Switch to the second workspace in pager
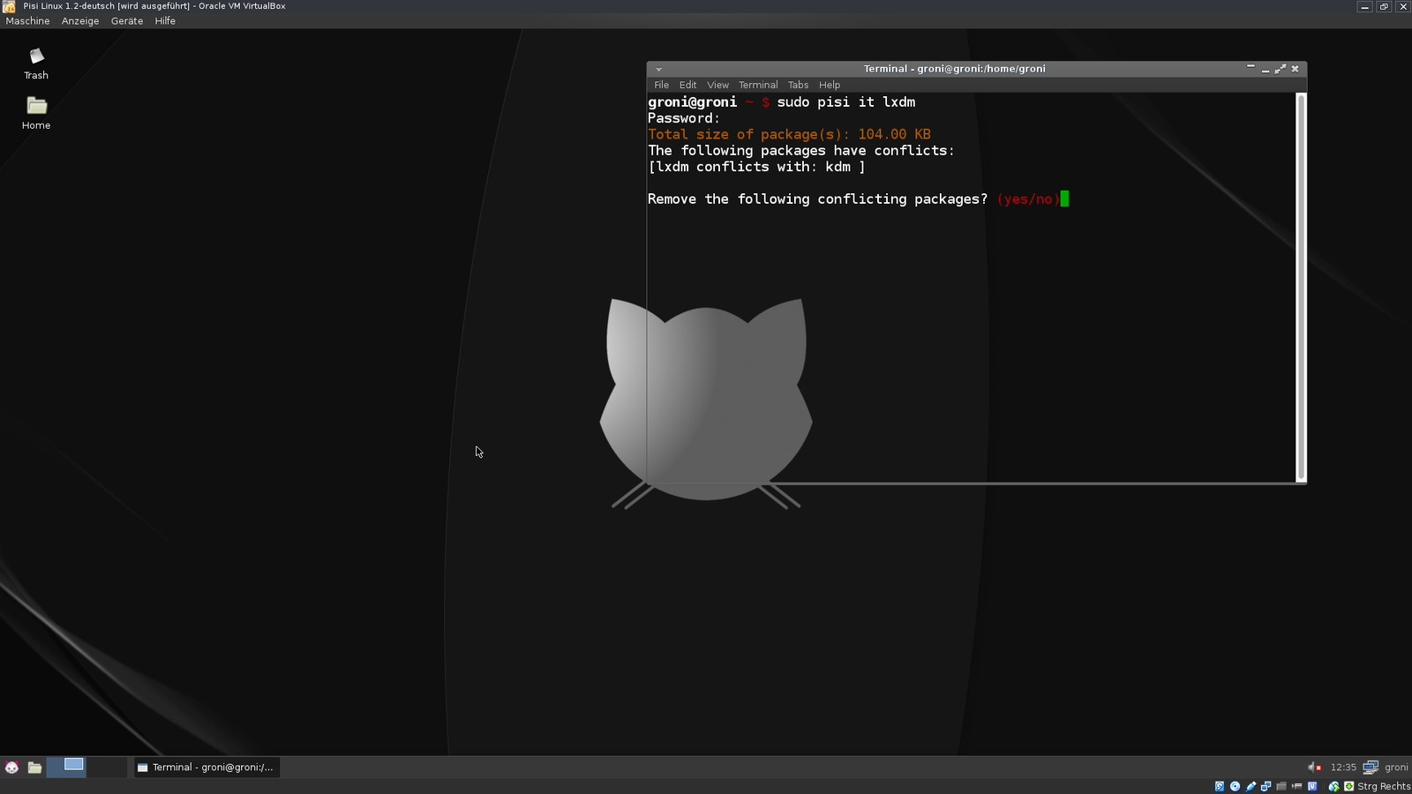This screenshot has height=794, width=1412. pyautogui.click(x=107, y=767)
